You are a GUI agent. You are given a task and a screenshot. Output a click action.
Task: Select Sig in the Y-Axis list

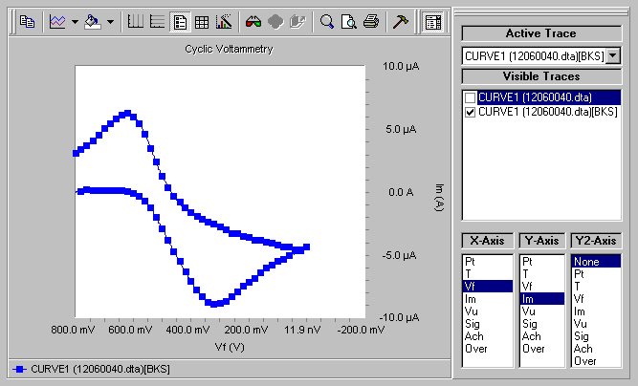pos(542,324)
